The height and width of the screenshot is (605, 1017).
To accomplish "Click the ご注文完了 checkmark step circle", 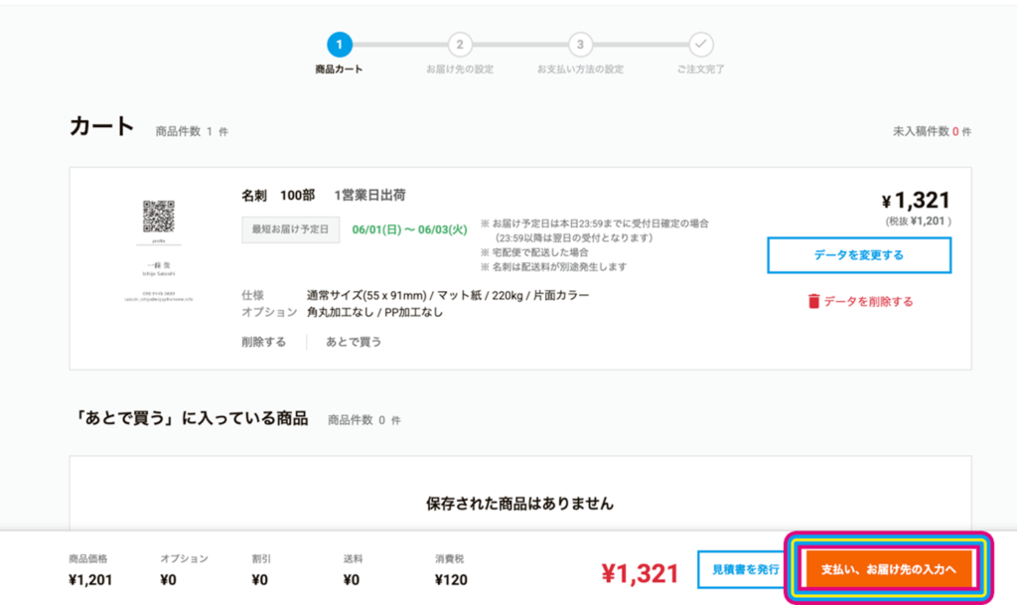I will 700,45.
